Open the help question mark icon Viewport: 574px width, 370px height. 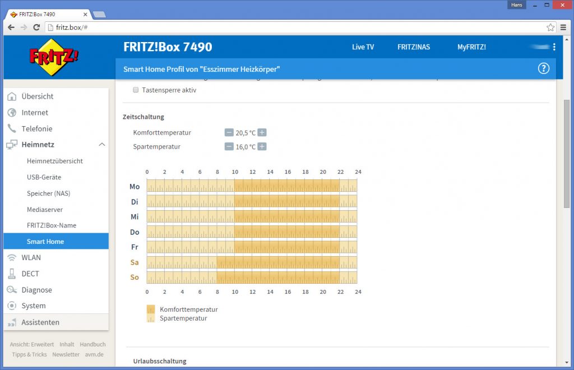click(543, 68)
